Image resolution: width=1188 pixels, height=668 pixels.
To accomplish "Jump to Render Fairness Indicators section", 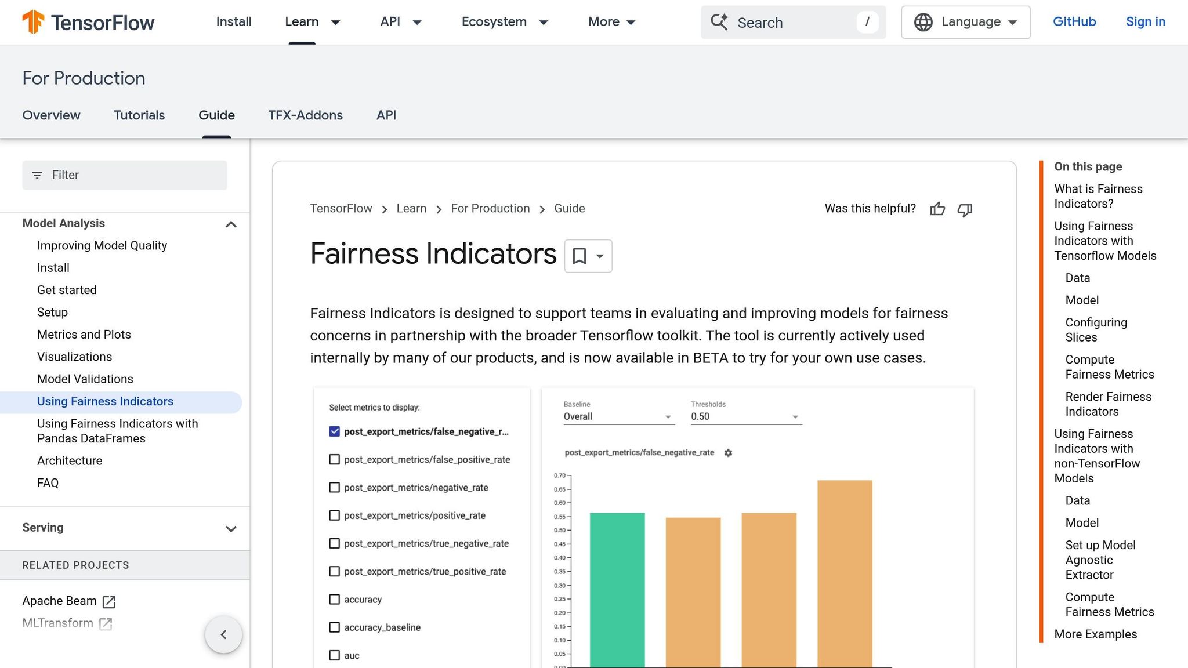I will tap(1108, 404).
